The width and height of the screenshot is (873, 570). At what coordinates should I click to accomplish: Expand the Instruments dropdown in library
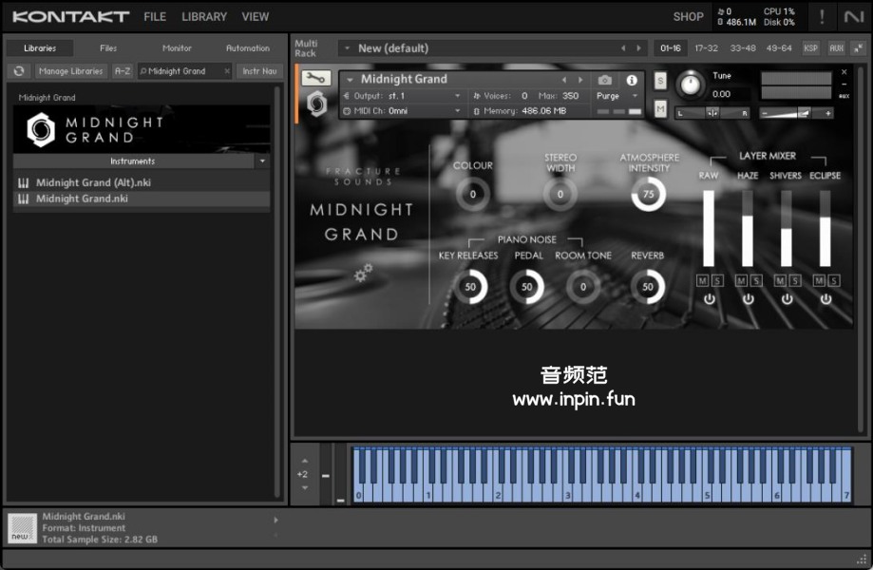(262, 161)
